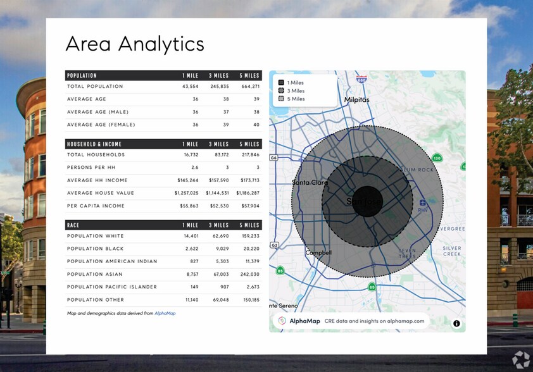Click the Interstate 680 highway shield
Screen dimensions: 533x372
(361, 80)
